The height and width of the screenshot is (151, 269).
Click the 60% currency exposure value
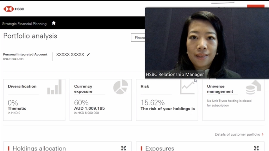pos(81,103)
